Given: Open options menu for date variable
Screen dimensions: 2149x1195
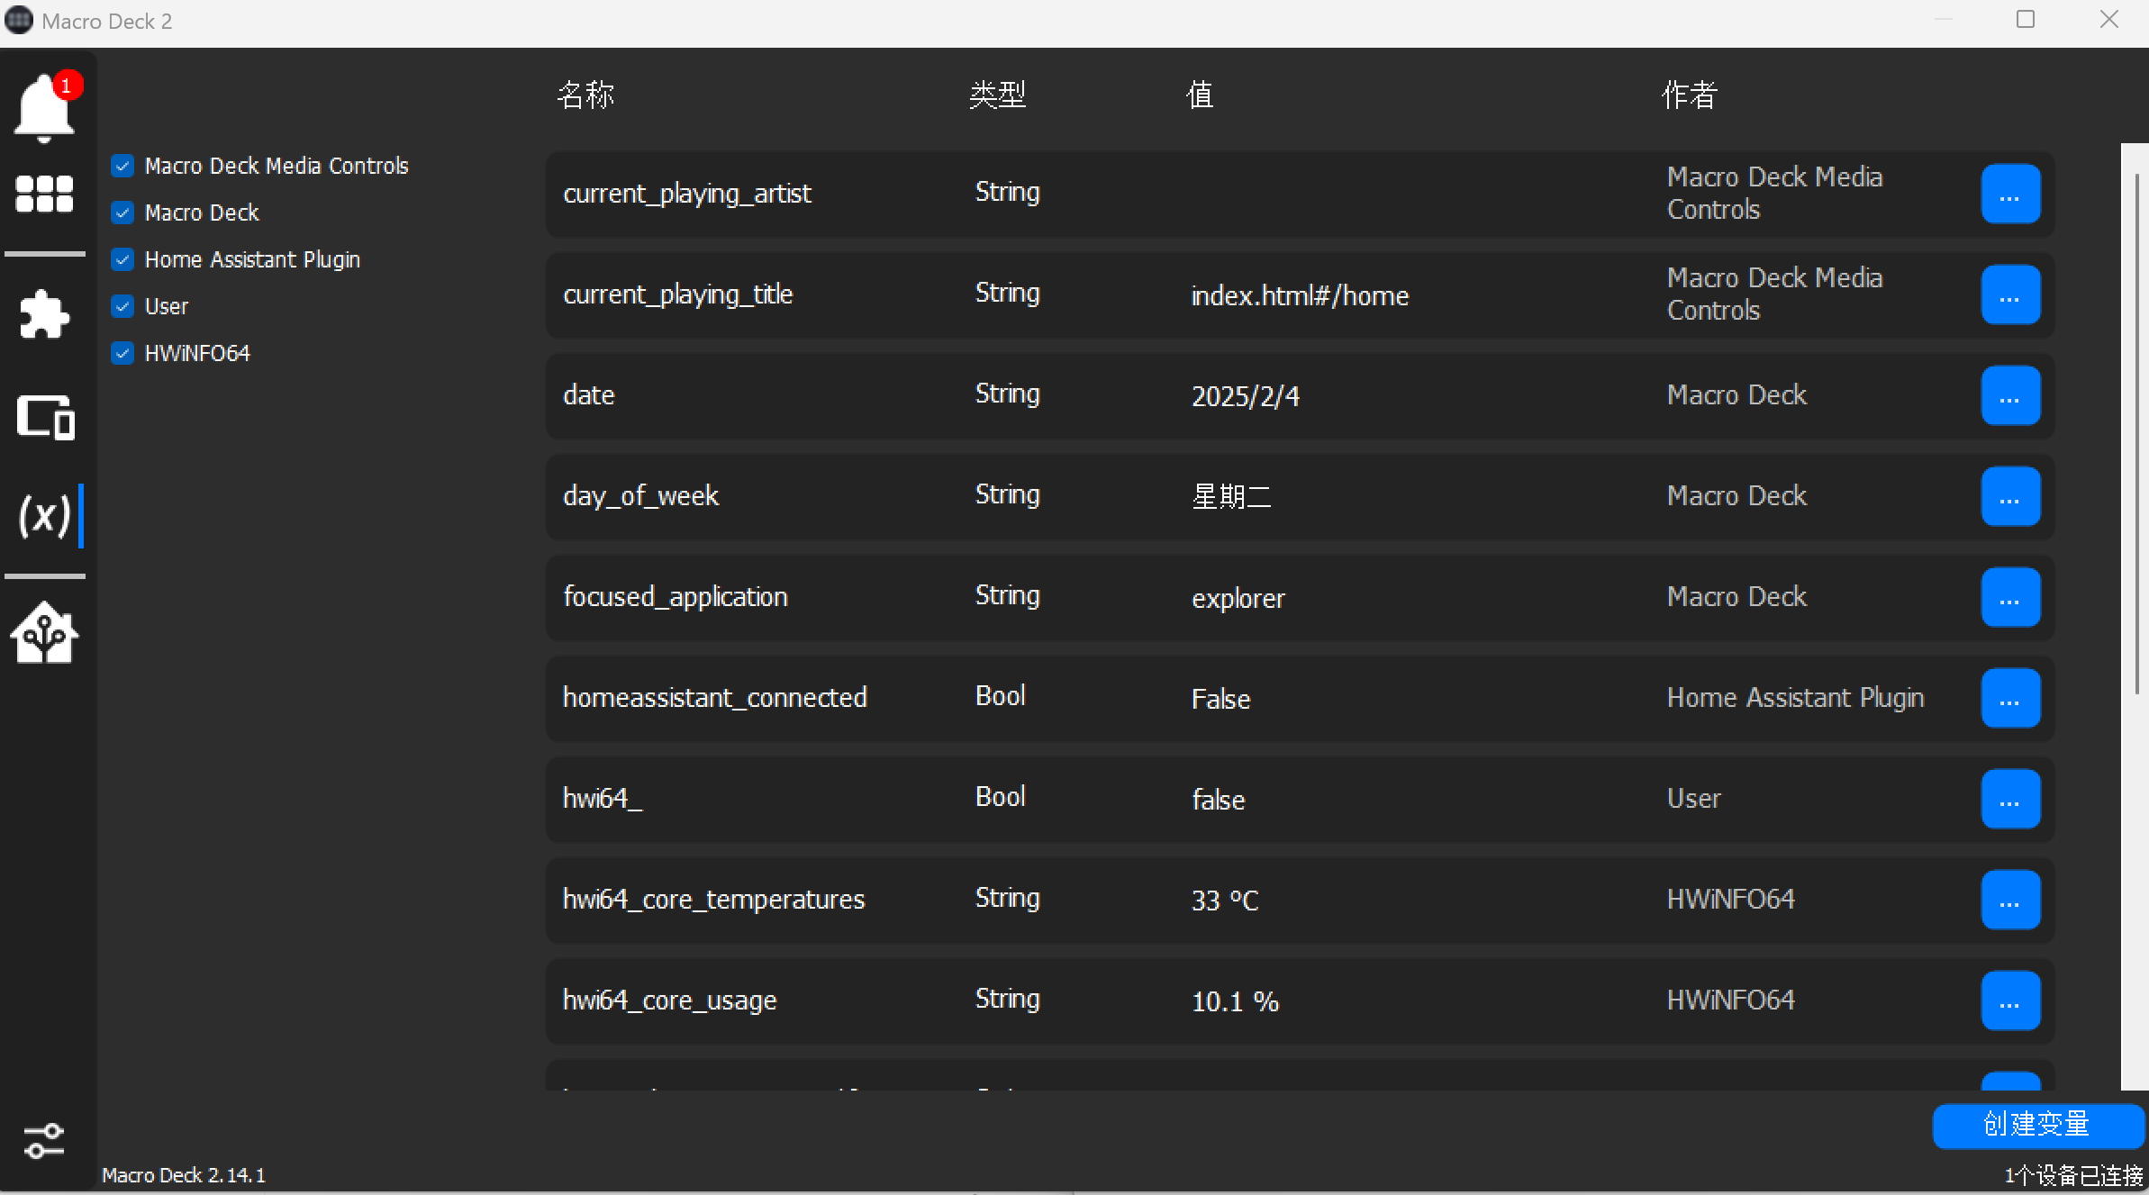Looking at the screenshot, I should click(x=2009, y=395).
